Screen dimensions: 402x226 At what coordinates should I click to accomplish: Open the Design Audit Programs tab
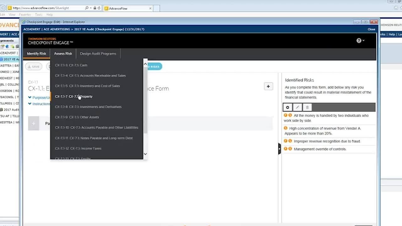(x=98, y=53)
